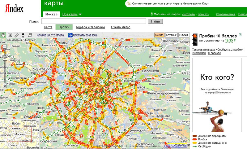Open the Информер link
Image resolution: width=247 pixels, height=149 pixels.
coord(199,53)
